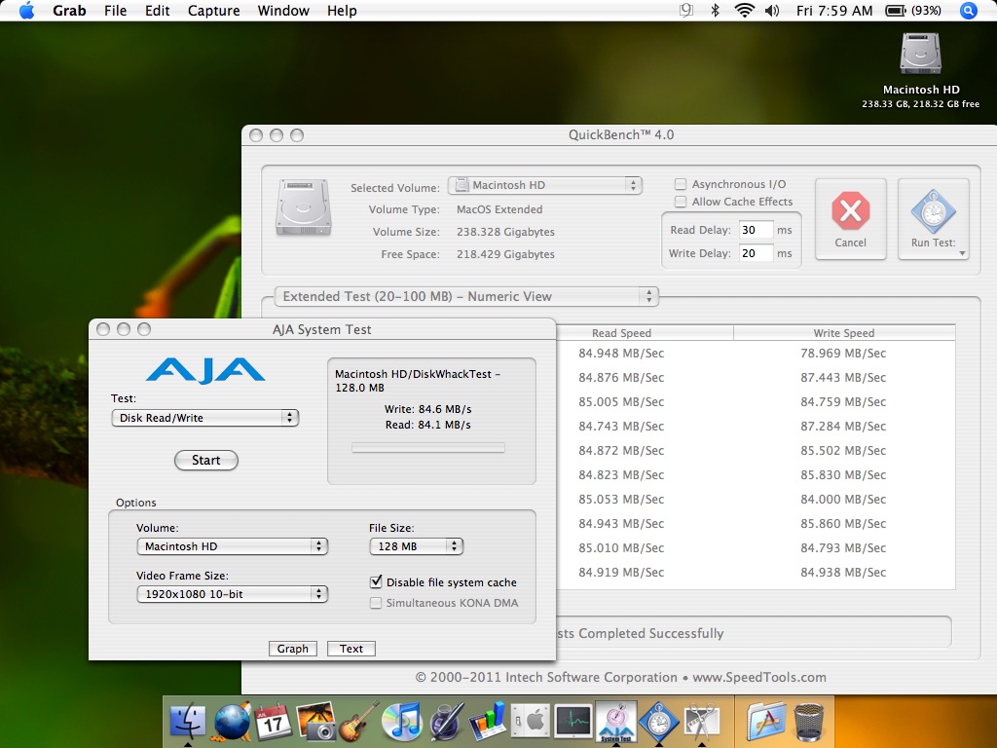
Task: Launch iTunes from the dock
Action: [400, 722]
